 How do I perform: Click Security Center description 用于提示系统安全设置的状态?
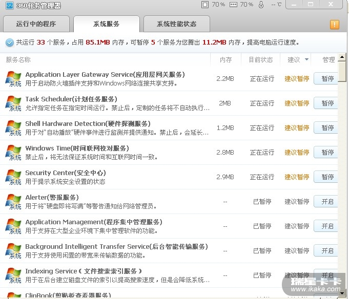(65, 182)
